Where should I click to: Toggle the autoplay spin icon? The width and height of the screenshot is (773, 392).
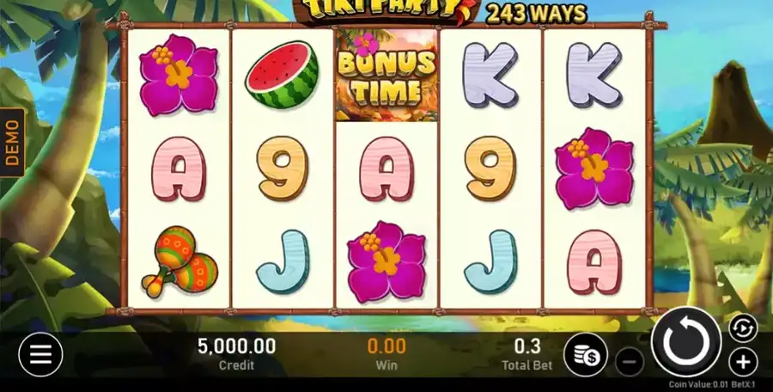[743, 328]
